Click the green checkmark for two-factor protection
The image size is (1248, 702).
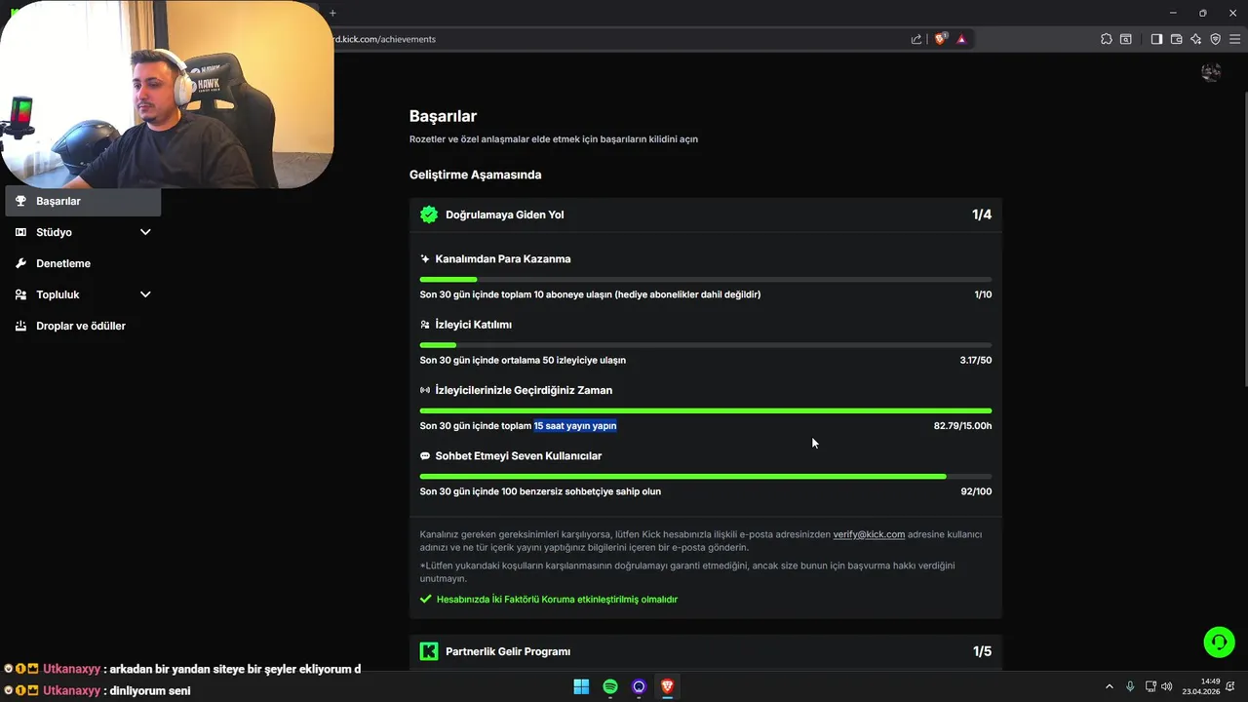(x=425, y=600)
